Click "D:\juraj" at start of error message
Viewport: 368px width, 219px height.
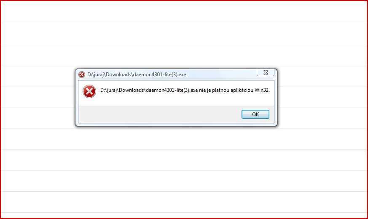(109, 90)
